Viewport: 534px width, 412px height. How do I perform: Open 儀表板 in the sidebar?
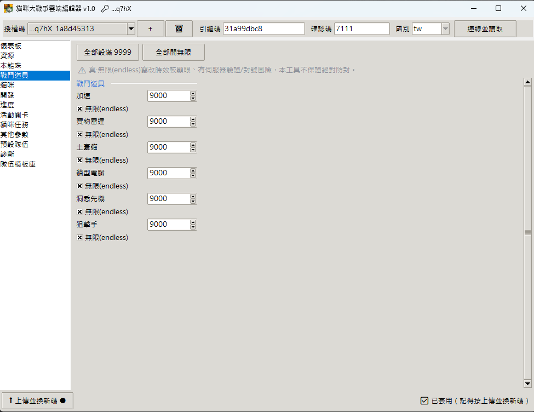pyautogui.click(x=35, y=46)
